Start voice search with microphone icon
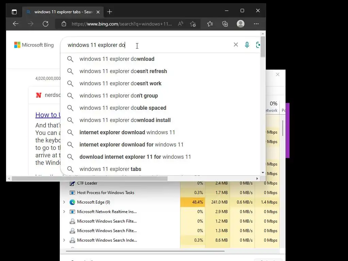Image resolution: width=348 pixels, height=261 pixels. pyautogui.click(x=247, y=45)
